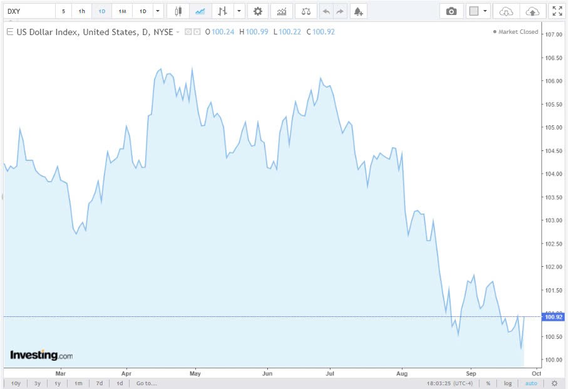
Task: Select the candlestick chart style icon
Action: click(x=178, y=11)
